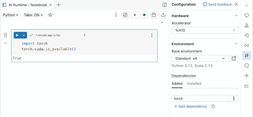Open the cell's kebab options menu
The height and width of the screenshot is (117, 253).
(x=152, y=35)
